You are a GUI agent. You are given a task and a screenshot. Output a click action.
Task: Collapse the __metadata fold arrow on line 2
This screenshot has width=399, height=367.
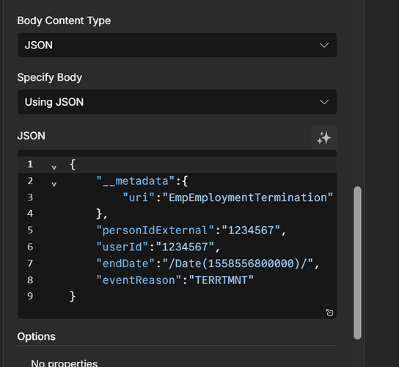54,183
